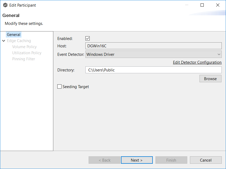Open the Edit Detector Configuration link
The image size is (226, 169).
[x=197, y=62]
